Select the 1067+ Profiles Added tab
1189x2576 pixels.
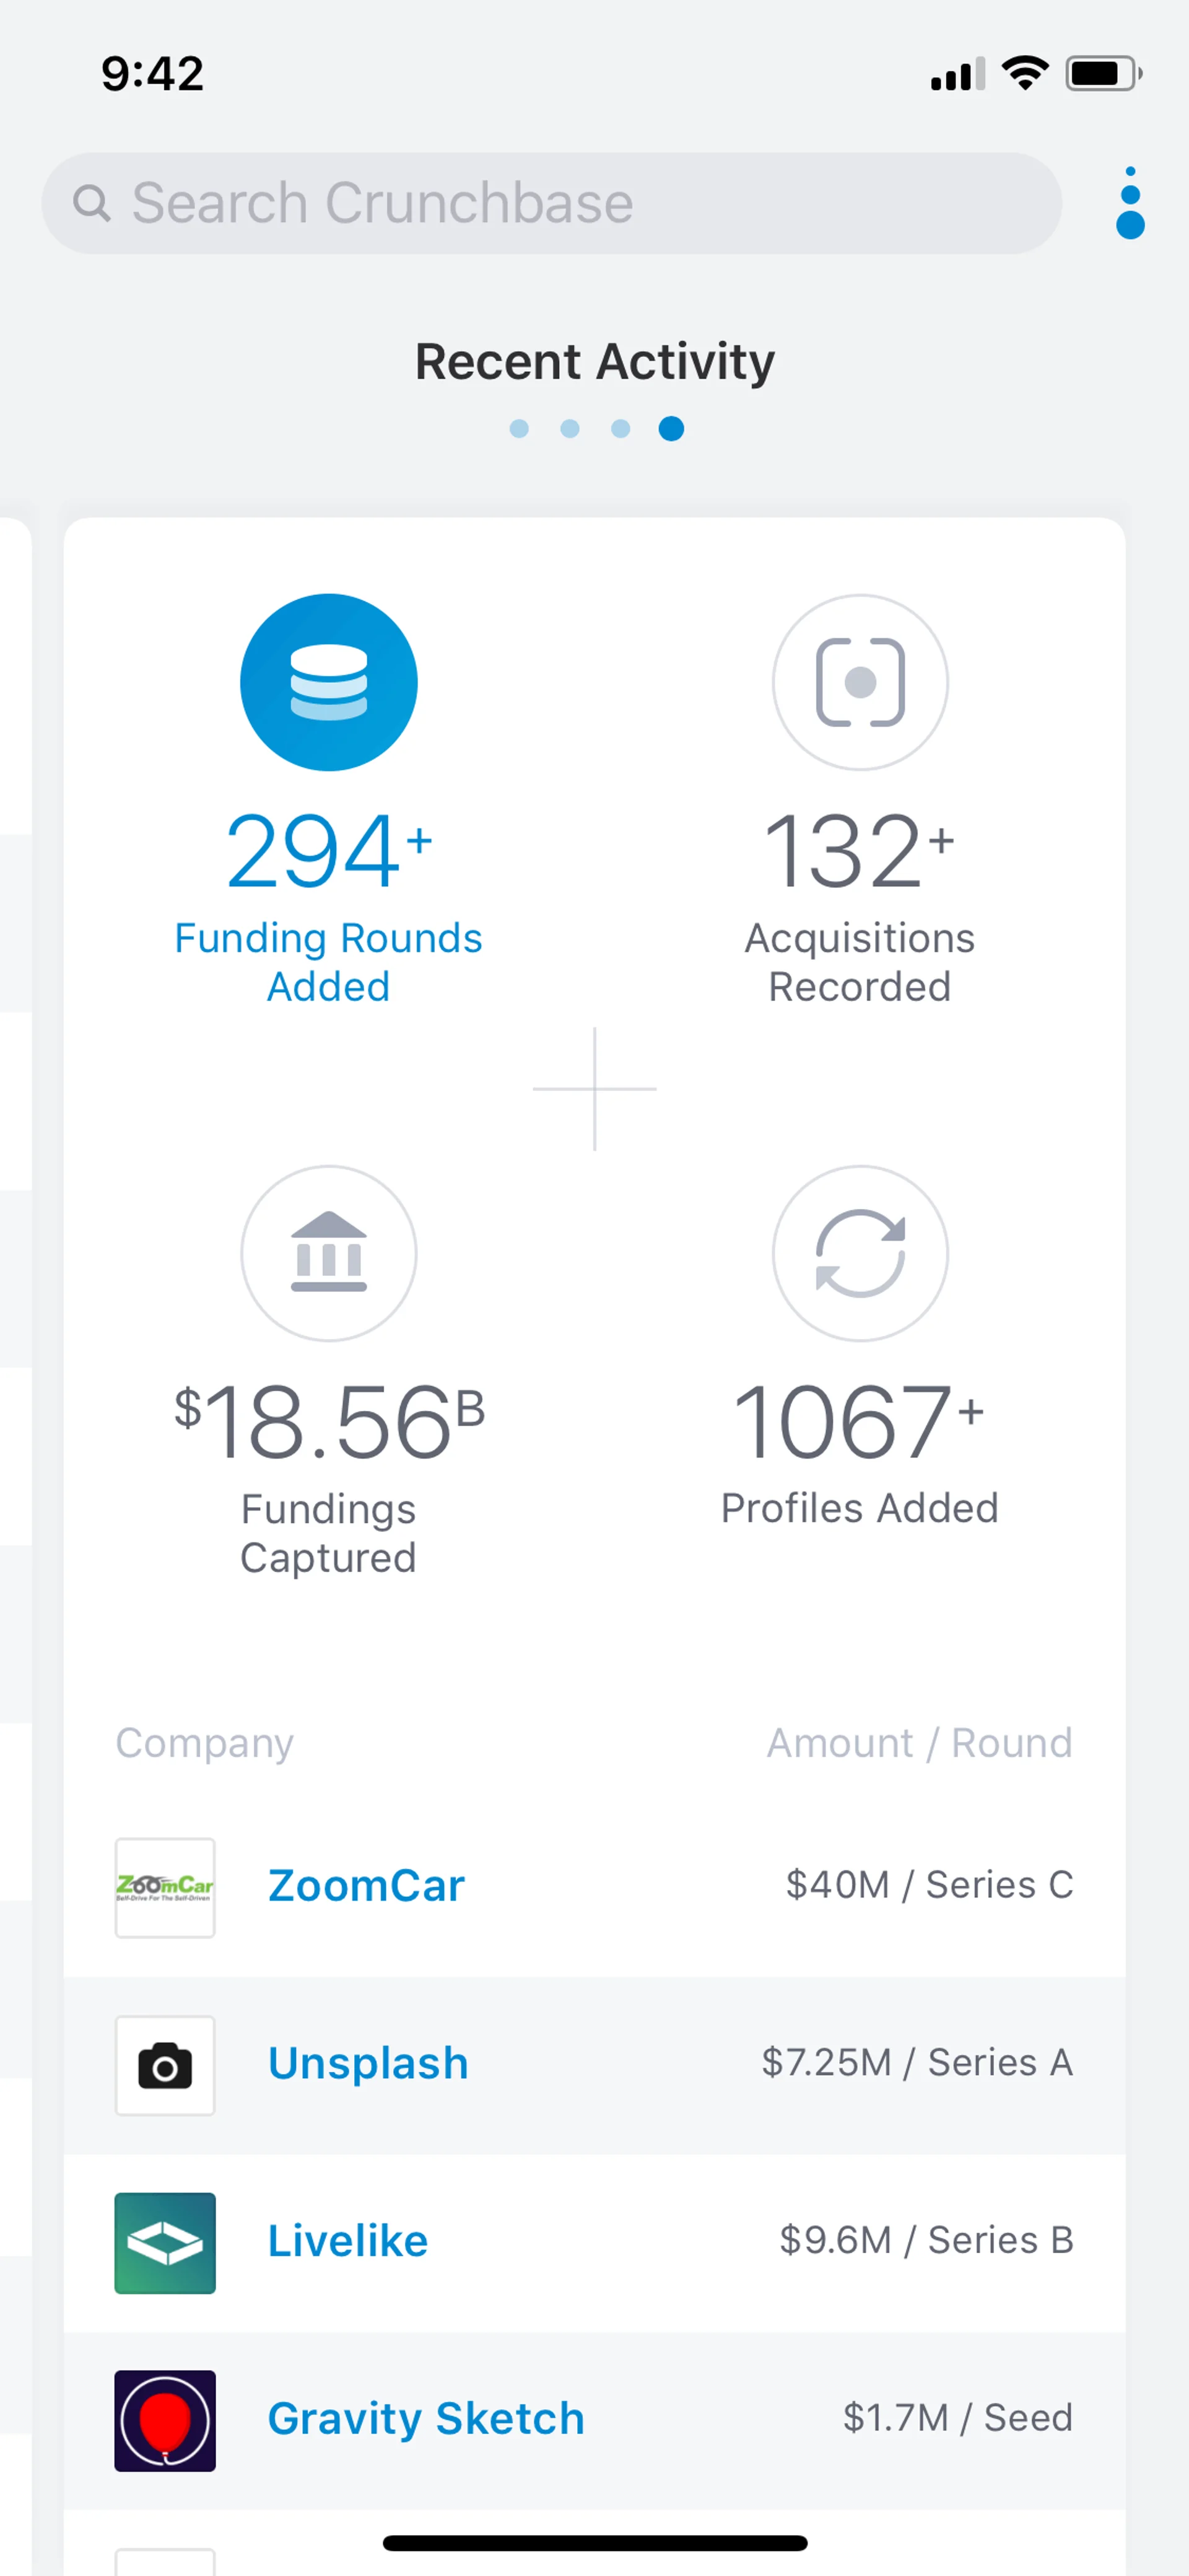pos(860,1450)
